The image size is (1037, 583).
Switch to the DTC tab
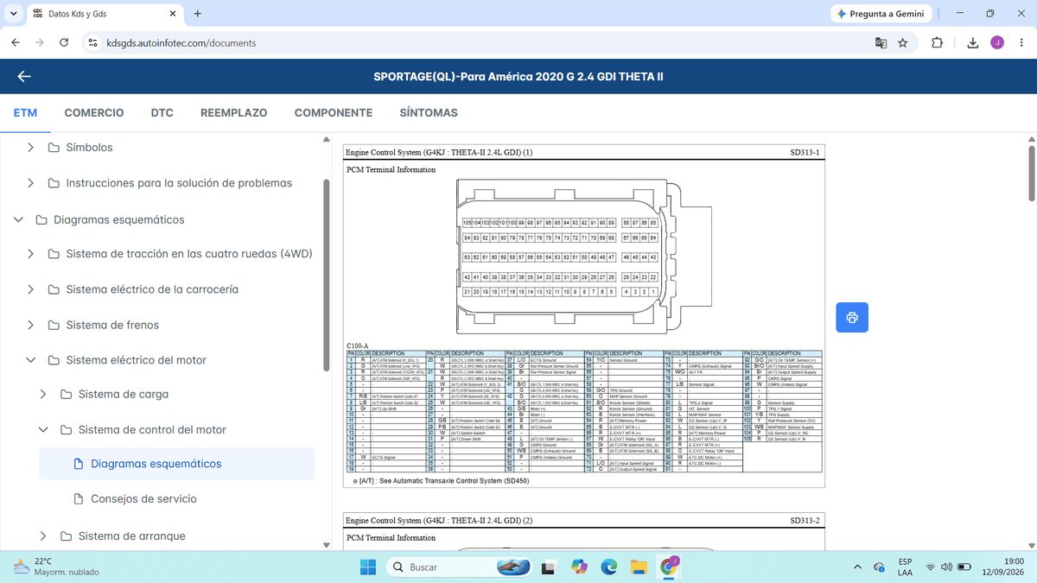click(162, 112)
